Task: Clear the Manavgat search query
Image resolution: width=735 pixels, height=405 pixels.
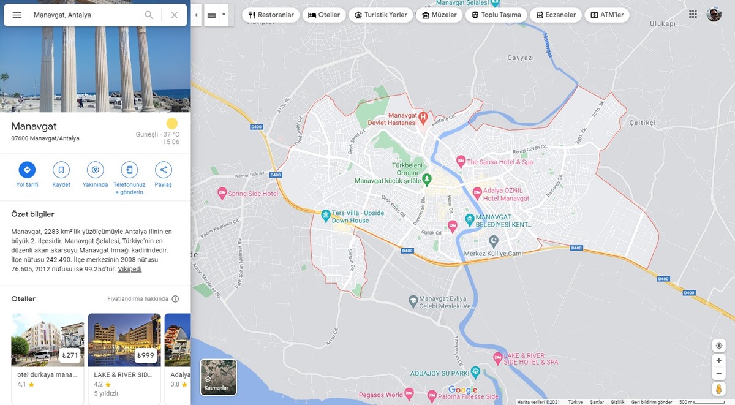Action: point(175,15)
